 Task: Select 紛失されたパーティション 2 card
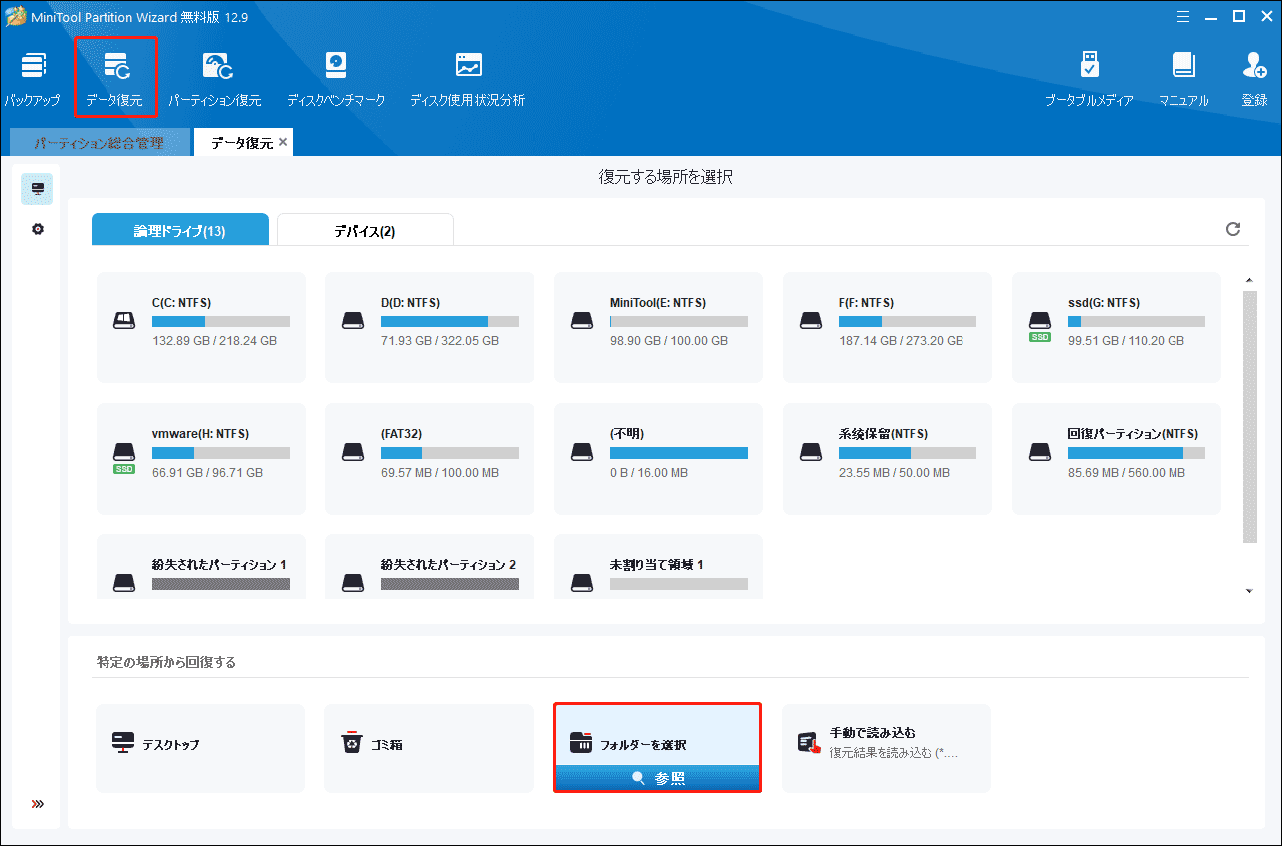coord(430,567)
